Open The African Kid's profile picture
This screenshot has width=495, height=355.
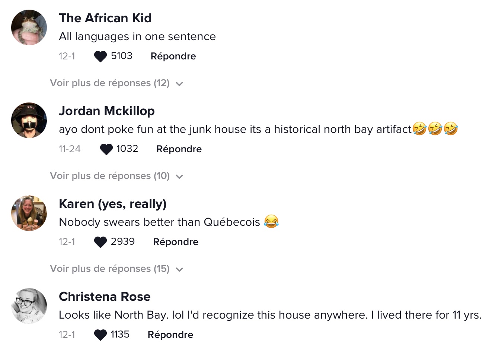click(x=29, y=27)
